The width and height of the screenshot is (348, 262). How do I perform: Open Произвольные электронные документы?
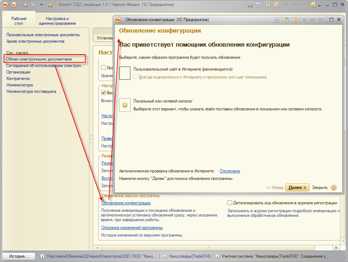pos(43,35)
